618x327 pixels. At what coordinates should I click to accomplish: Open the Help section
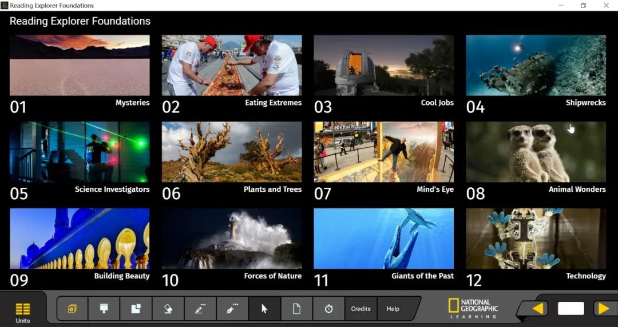[x=393, y=309]
